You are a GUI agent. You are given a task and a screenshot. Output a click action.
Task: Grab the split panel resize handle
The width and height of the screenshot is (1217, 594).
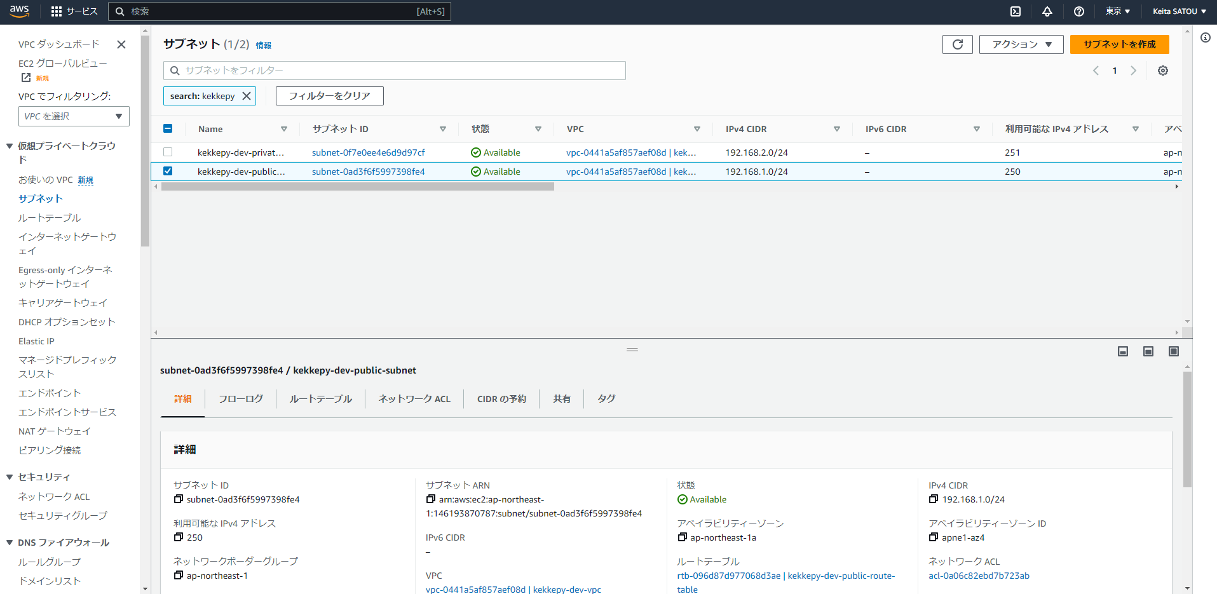coord(632,349)
